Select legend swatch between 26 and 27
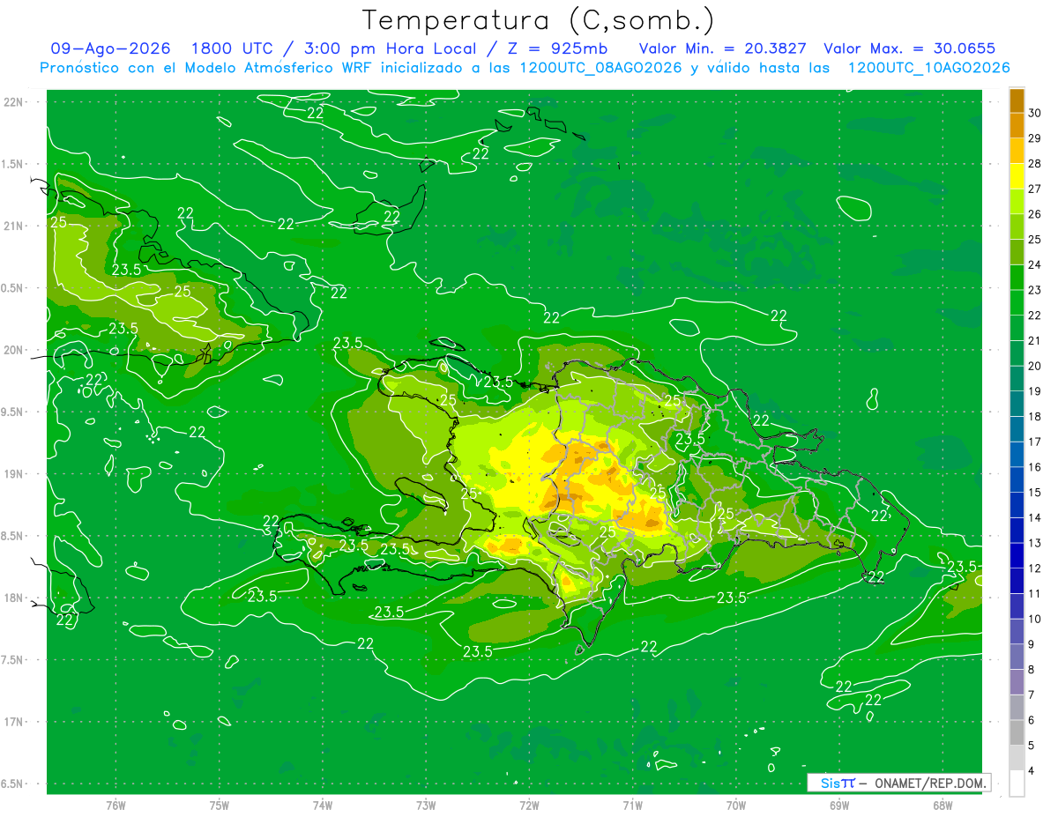 (x=1017, y=202)
